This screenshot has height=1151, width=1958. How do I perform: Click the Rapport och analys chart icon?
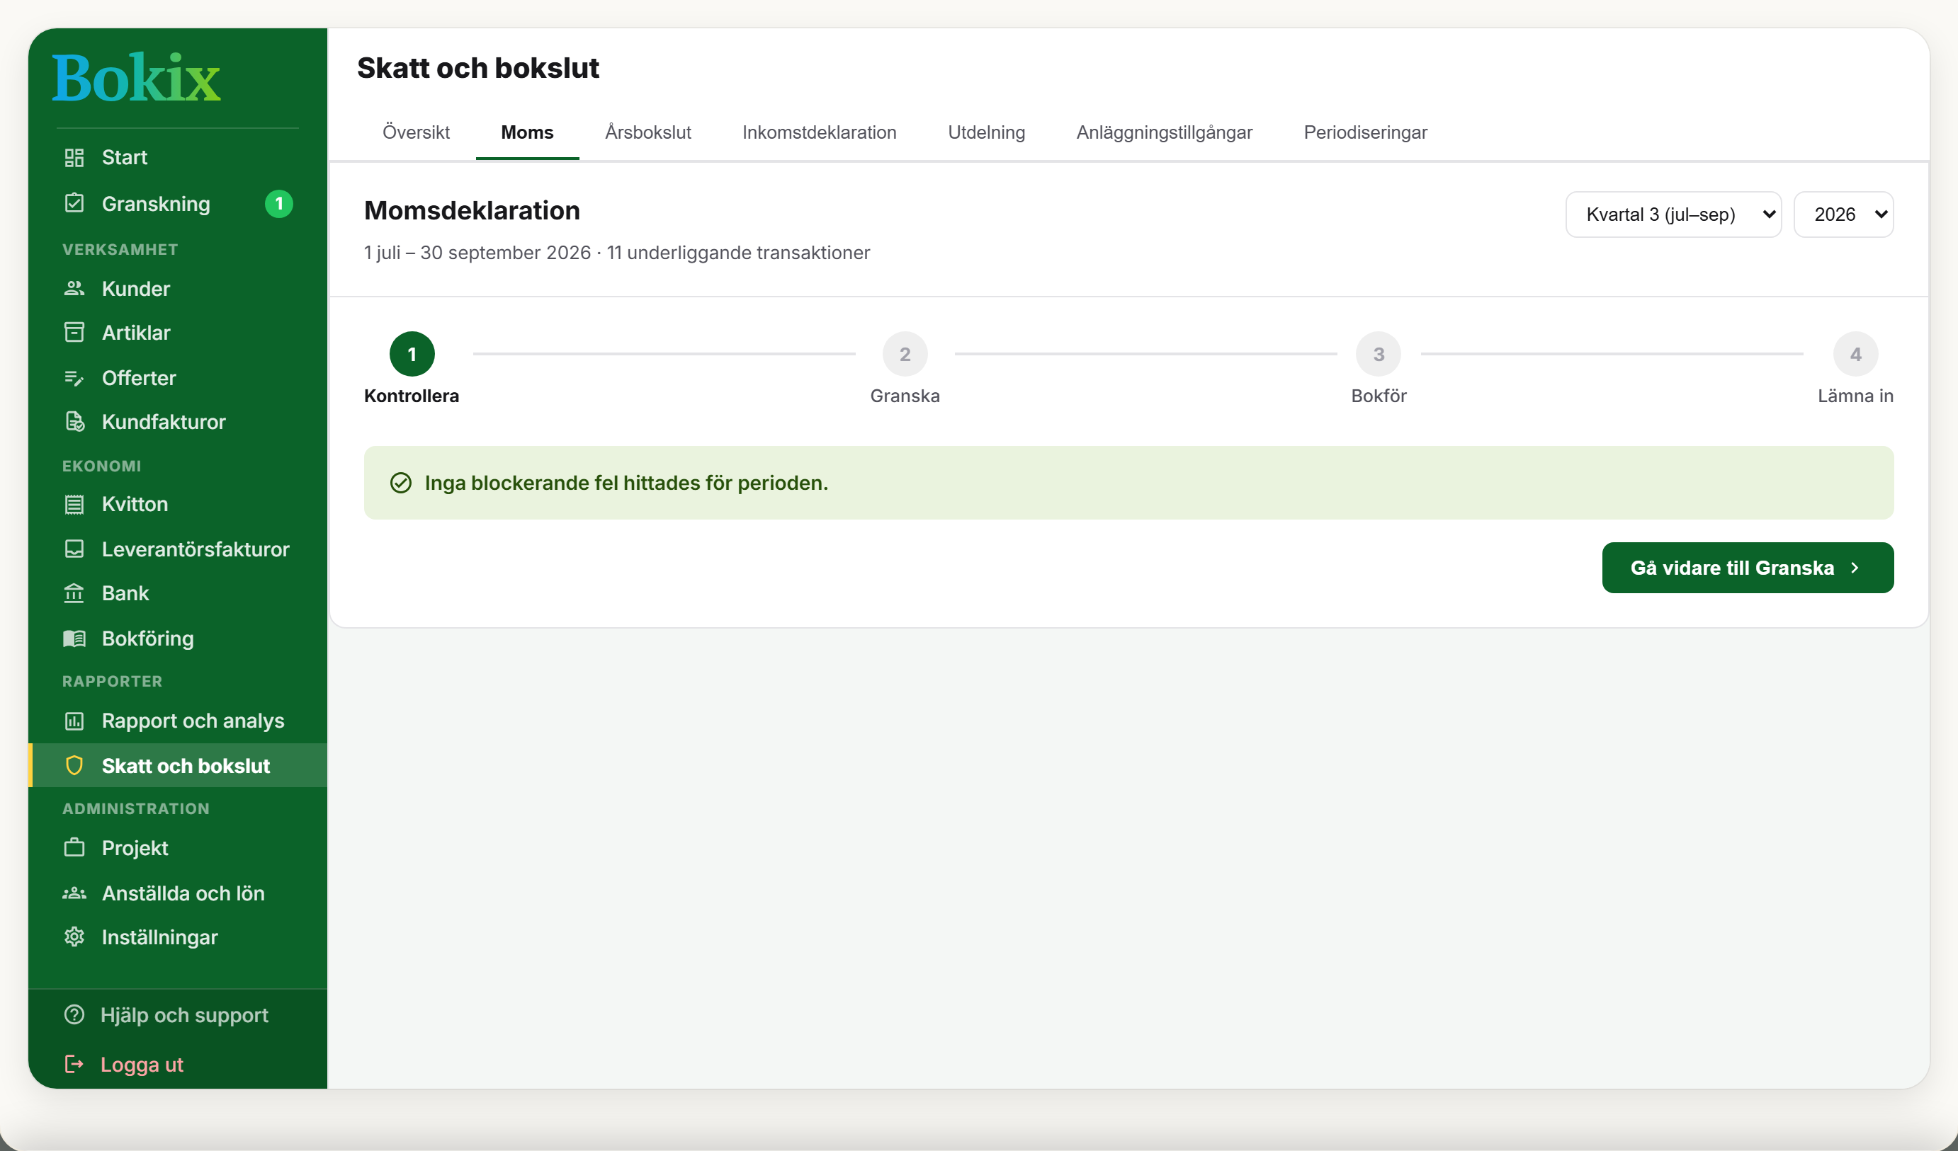click(x=74, y=721)
